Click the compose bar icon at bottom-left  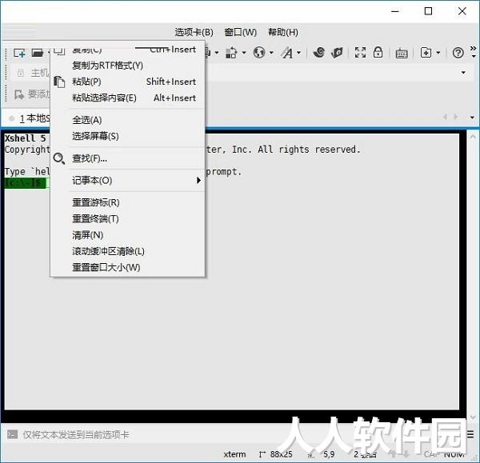point(12,434)
